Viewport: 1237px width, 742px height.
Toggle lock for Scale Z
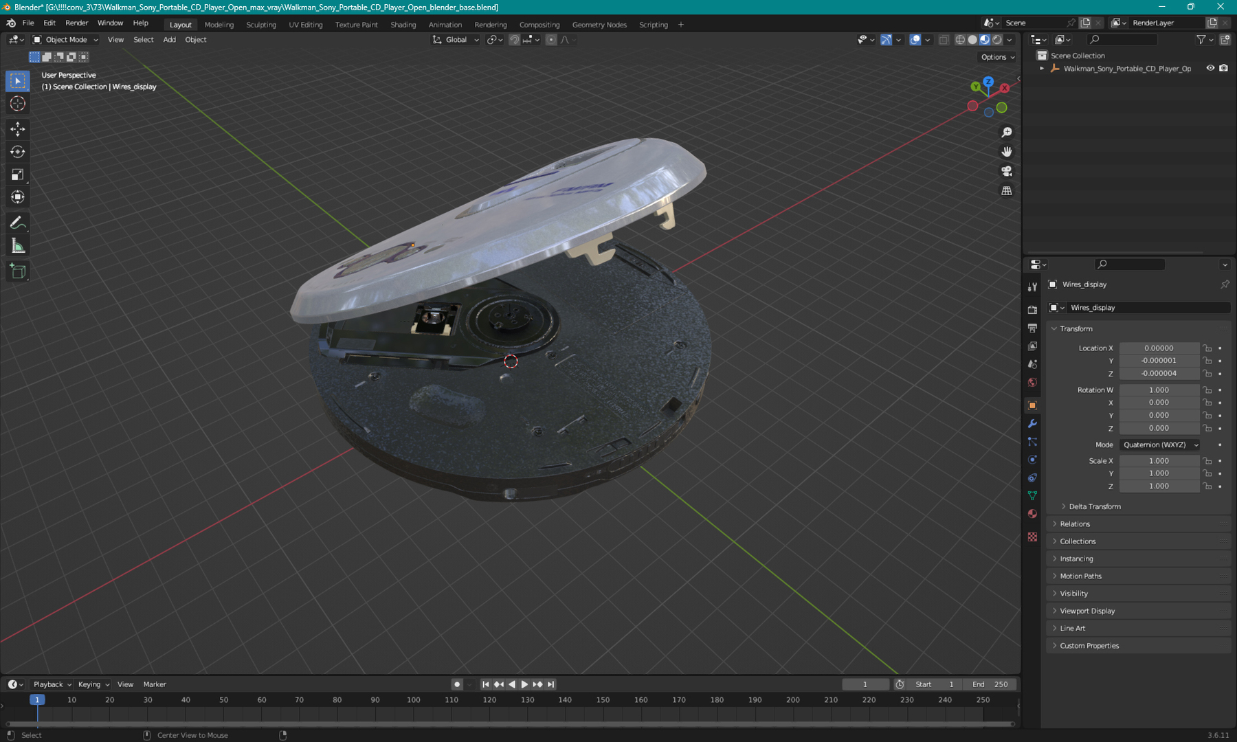pos(1207,486)
